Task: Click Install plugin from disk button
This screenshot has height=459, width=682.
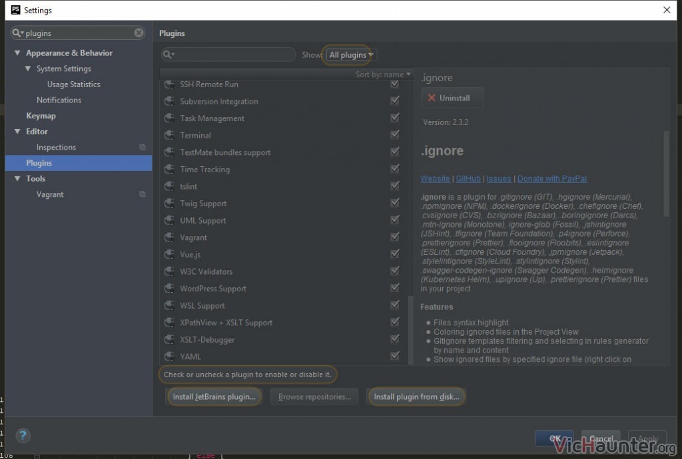Action: click(417, 396)
